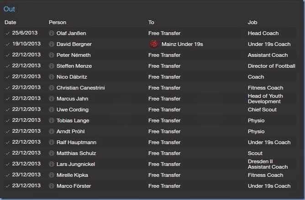The width and height of the screenshot is (305, 200).
Task: Click info icon next to Uwe Cording
Action: pyautogui.click(x=52, y=110)
